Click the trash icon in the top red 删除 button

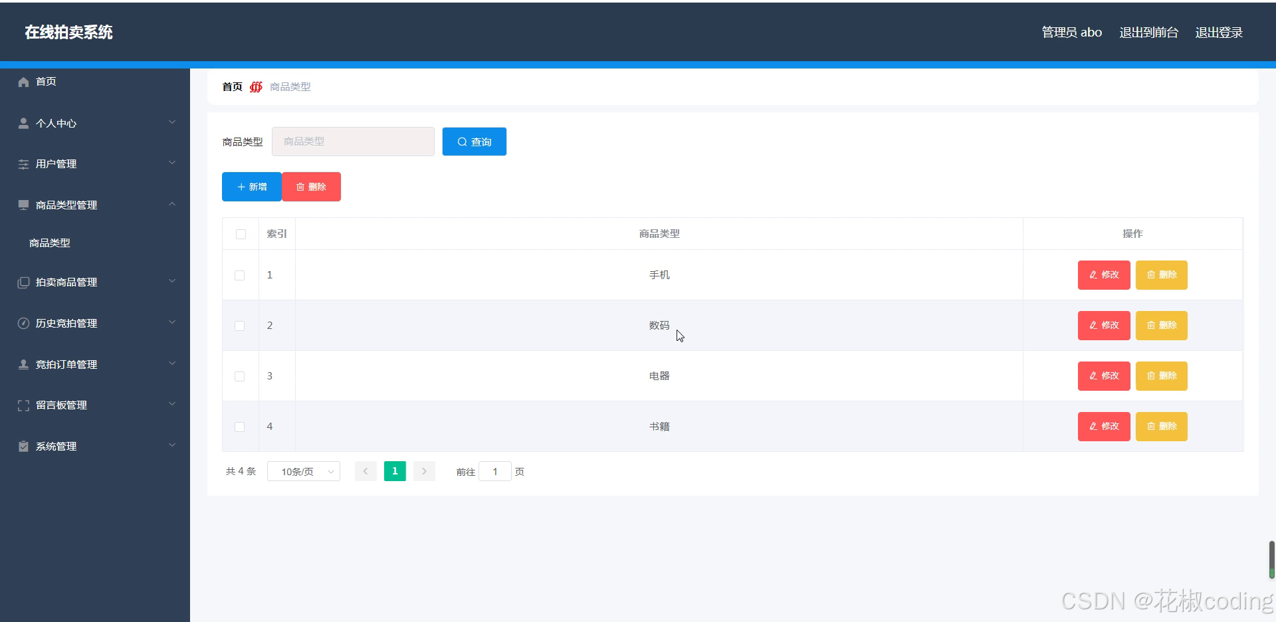300,187
